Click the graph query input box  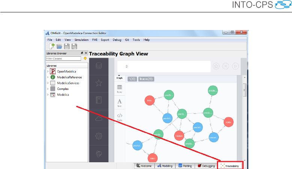[164, 66]
